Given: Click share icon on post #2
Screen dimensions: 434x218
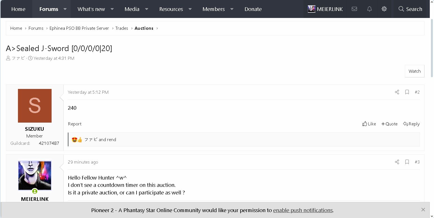Looking at the screenshot, I should pos(397,92).
